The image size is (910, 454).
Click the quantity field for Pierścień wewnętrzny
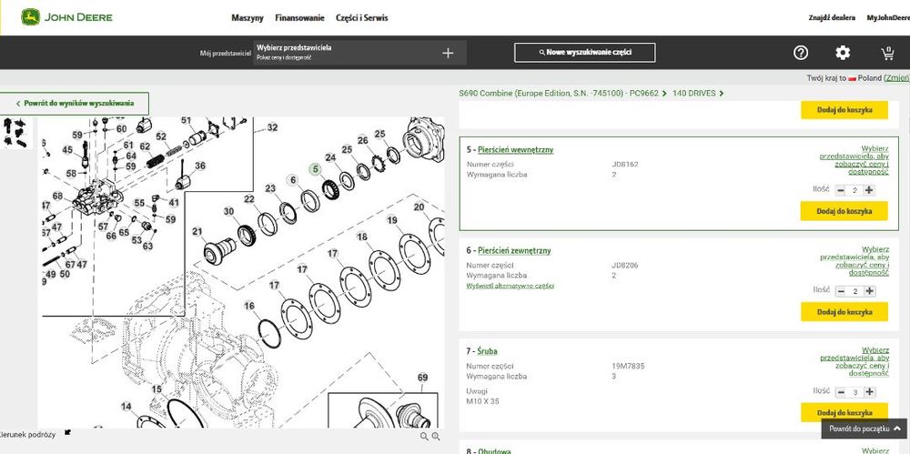[854, 190]
